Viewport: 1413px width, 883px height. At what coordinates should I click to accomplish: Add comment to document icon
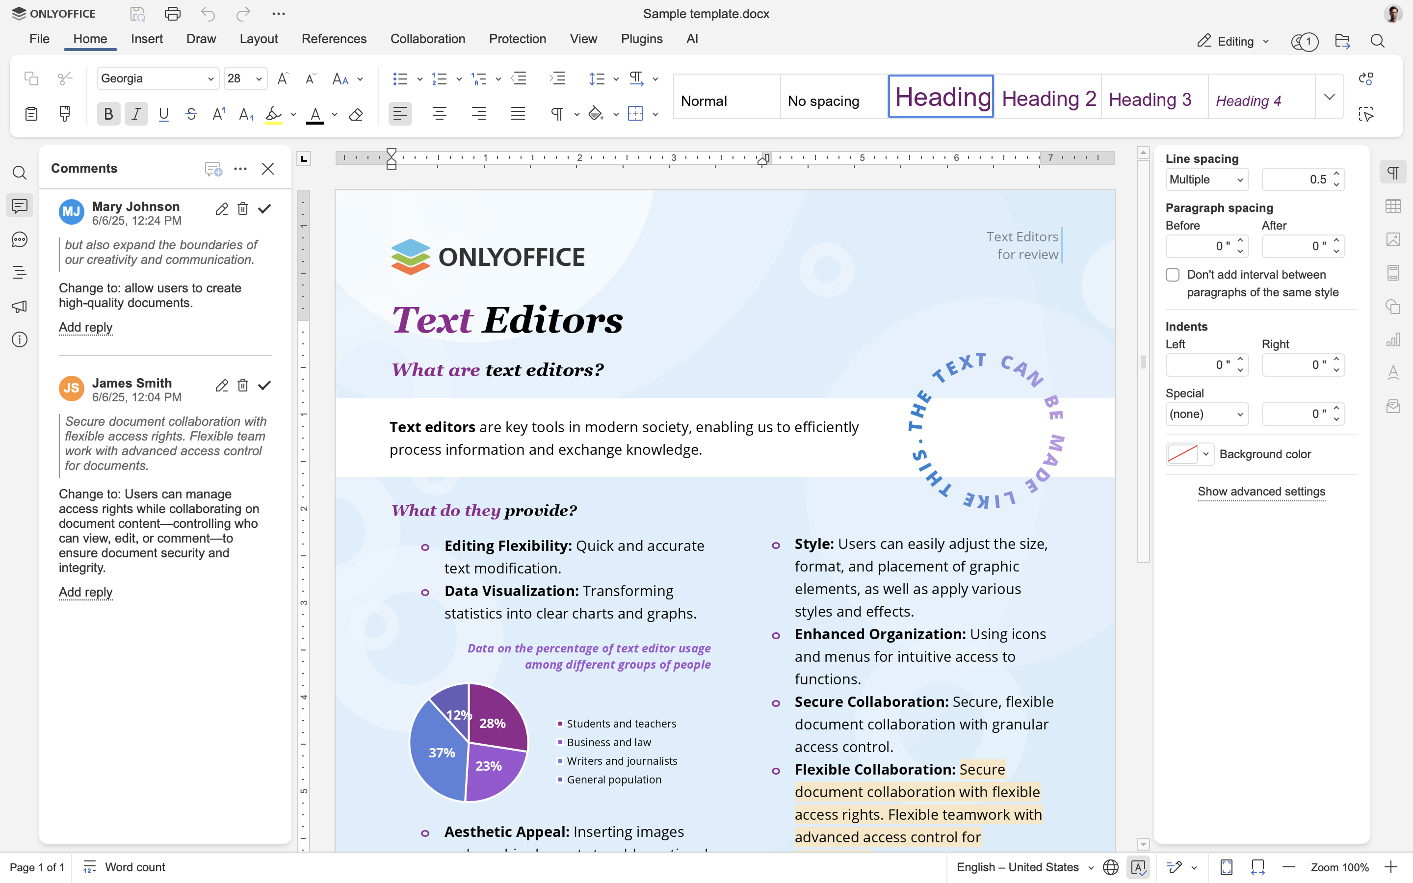point(213,169)
